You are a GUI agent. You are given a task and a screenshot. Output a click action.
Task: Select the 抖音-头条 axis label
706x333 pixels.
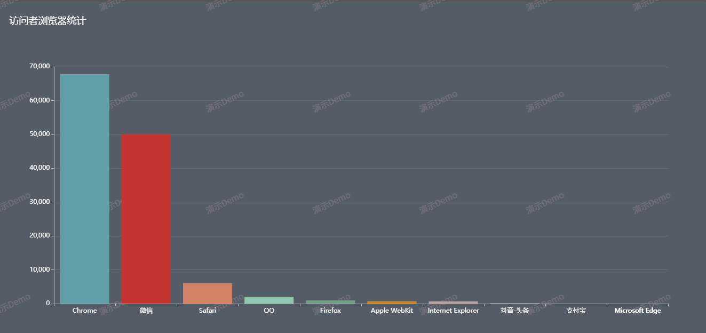pyautogui.click(x=515, y=311)
